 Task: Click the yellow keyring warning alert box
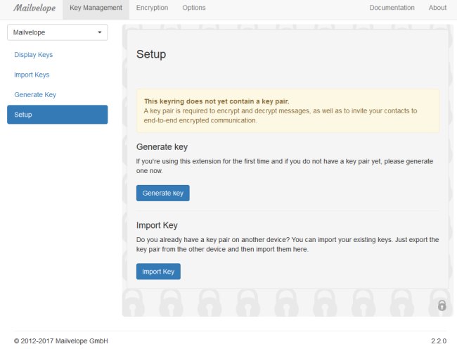click(288, 110)
